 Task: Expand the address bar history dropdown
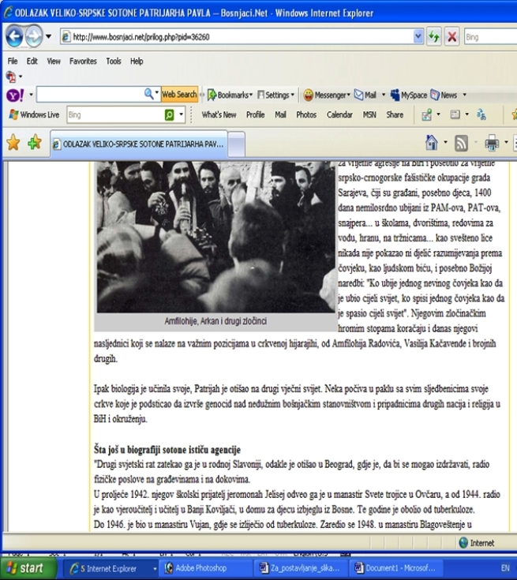click(418, 37)
